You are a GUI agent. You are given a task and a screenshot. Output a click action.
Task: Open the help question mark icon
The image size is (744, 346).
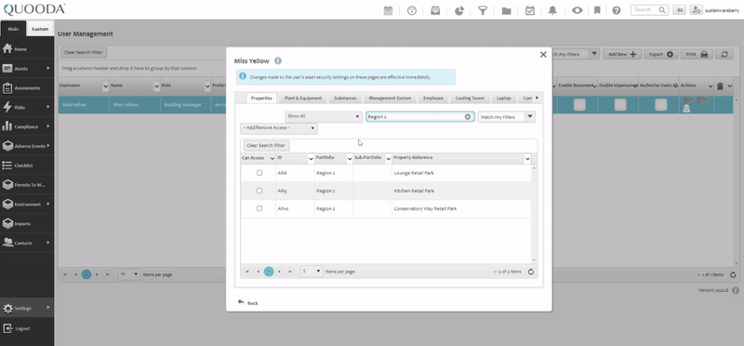pyautogui.click(x=617, y=10)
